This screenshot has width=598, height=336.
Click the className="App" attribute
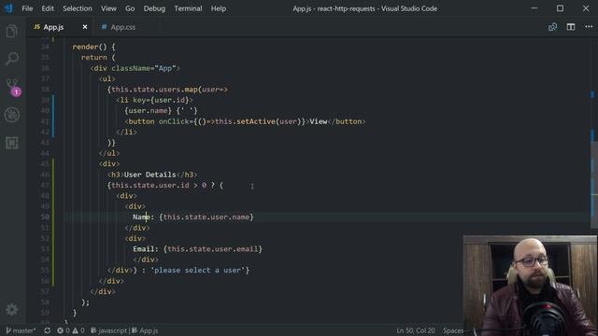[x=144, y=68]
